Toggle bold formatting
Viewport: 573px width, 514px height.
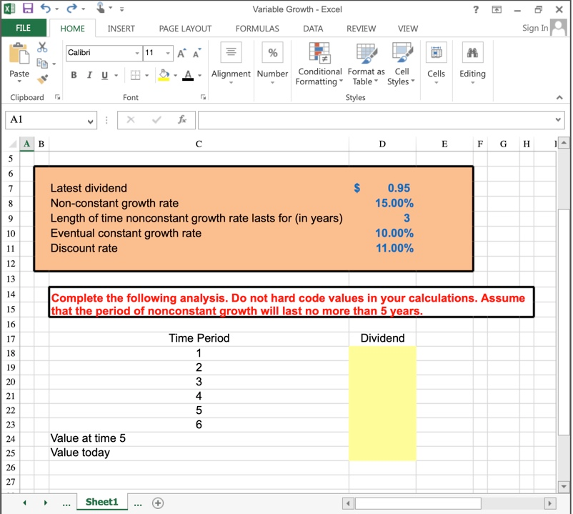point(74,76)
